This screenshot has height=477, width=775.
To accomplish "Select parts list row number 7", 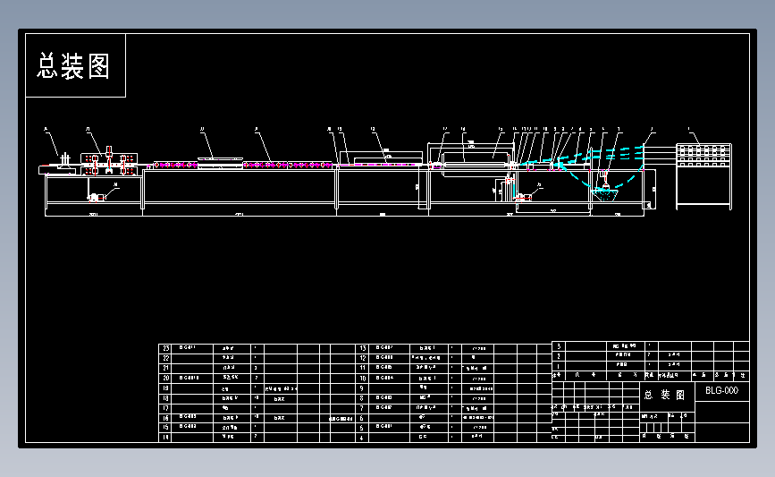I will [454, 408].
